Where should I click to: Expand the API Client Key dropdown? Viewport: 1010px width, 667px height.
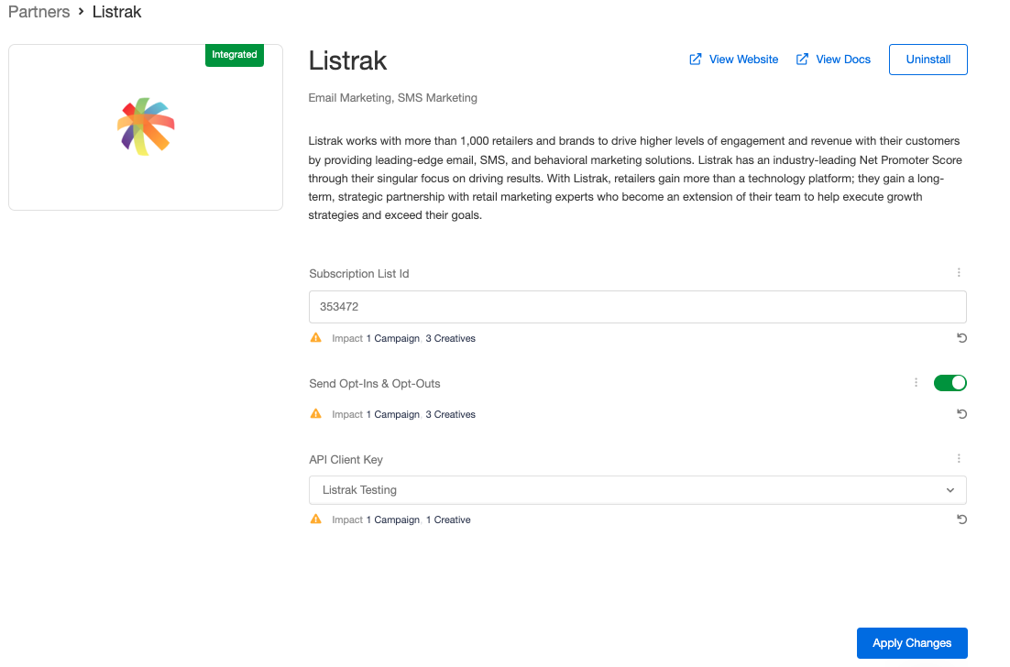638,490
